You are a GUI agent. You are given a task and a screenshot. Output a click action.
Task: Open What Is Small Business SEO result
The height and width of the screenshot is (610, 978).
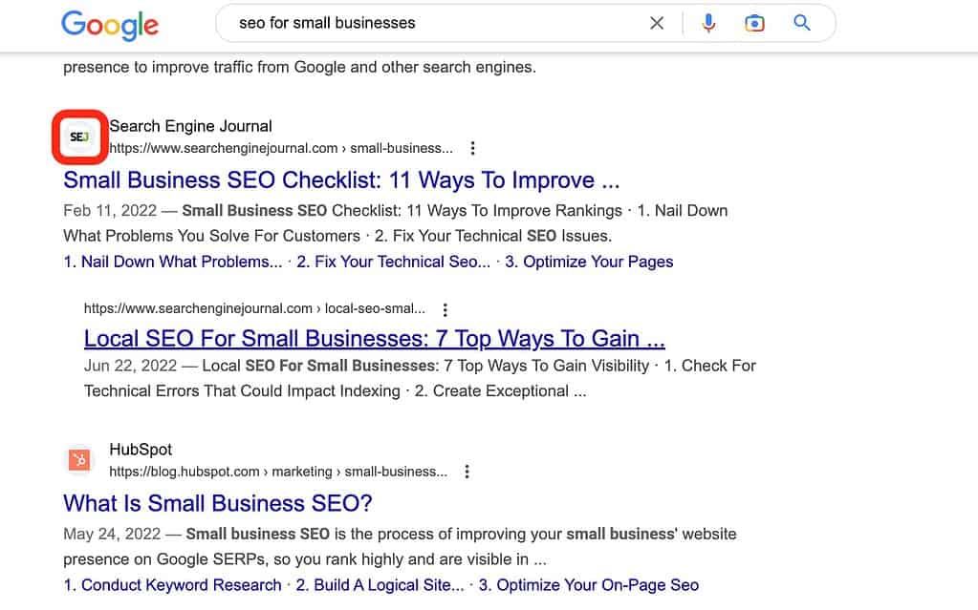(217, 503)
